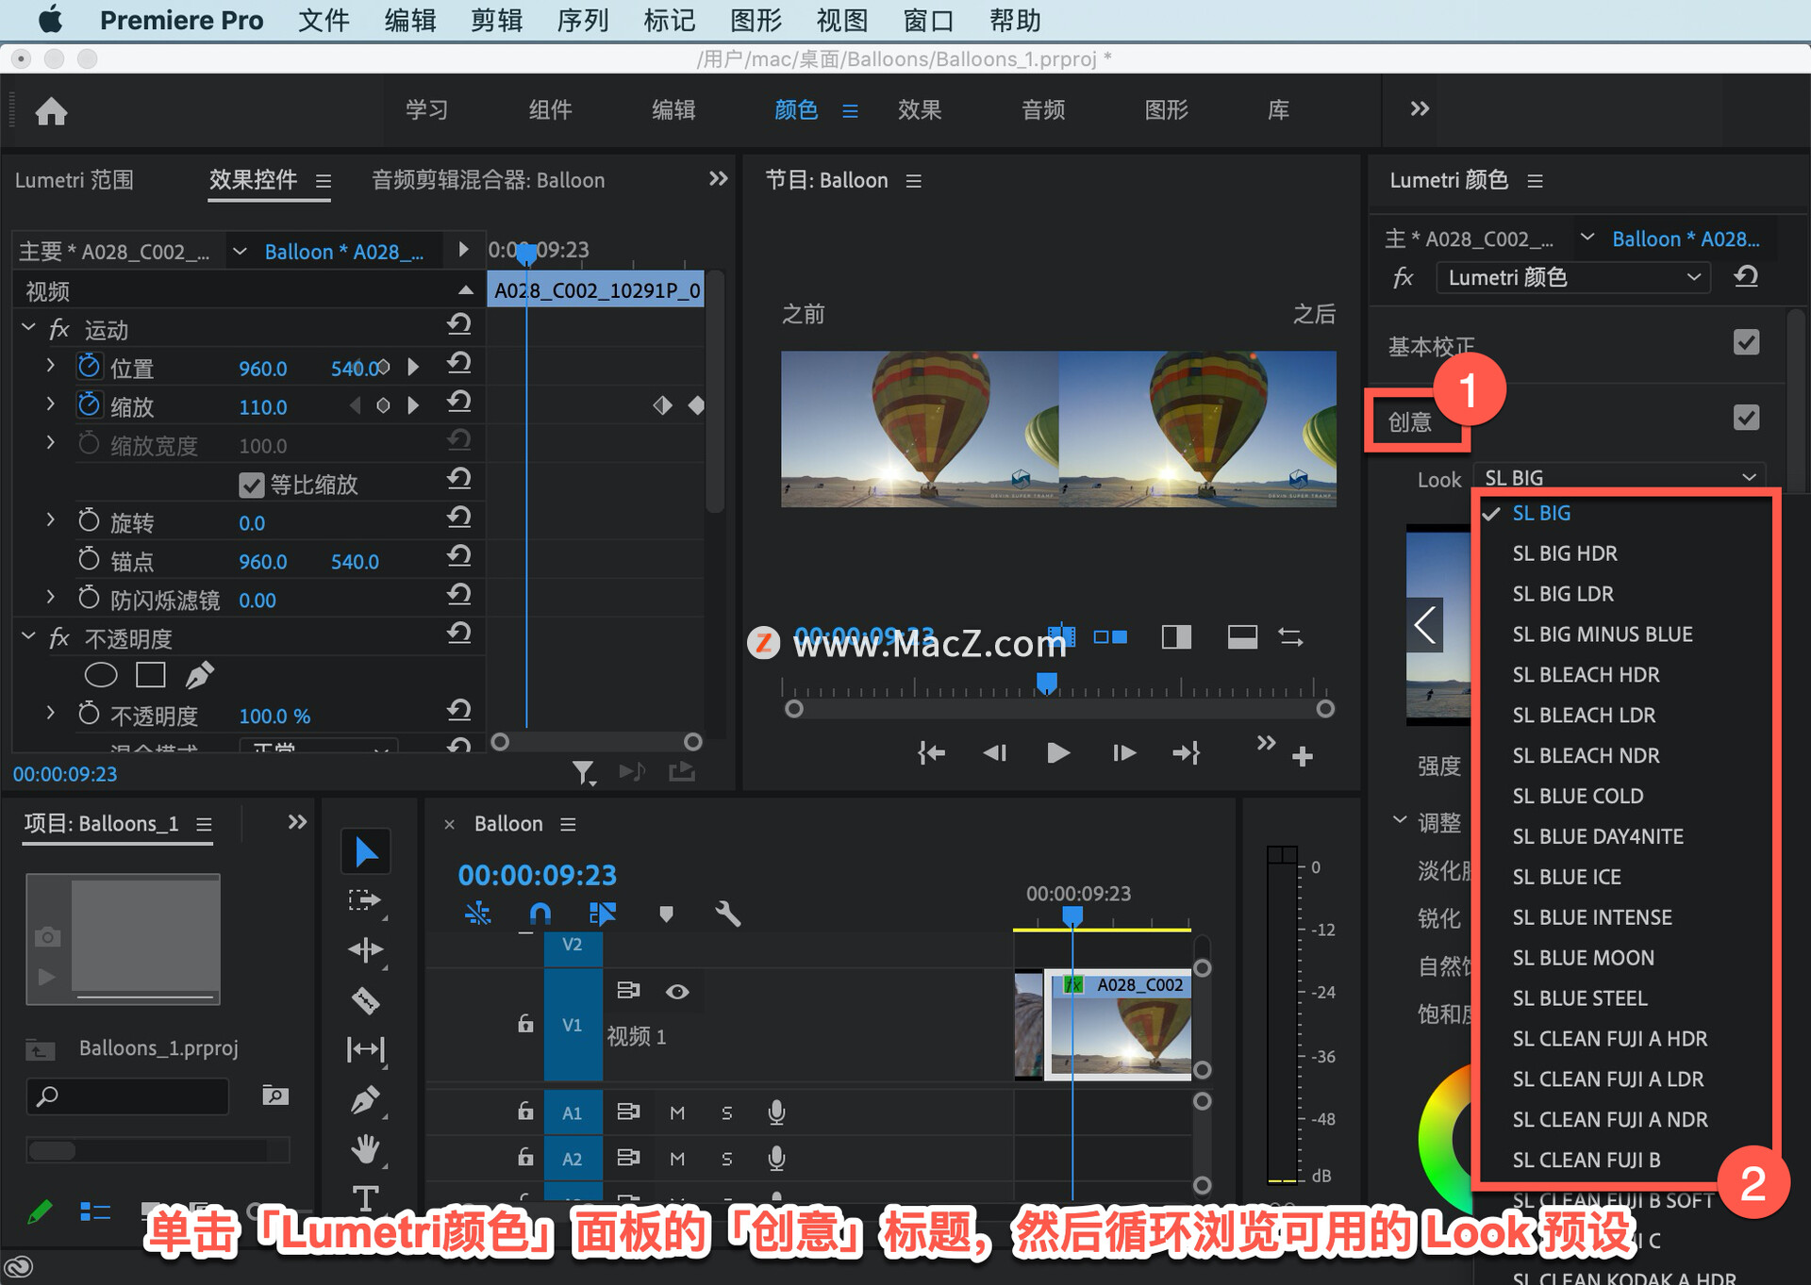The width and height of the screenshot is (1811, 1285).
Task: Select the Selection tool arrow
Action: point(366,852)
